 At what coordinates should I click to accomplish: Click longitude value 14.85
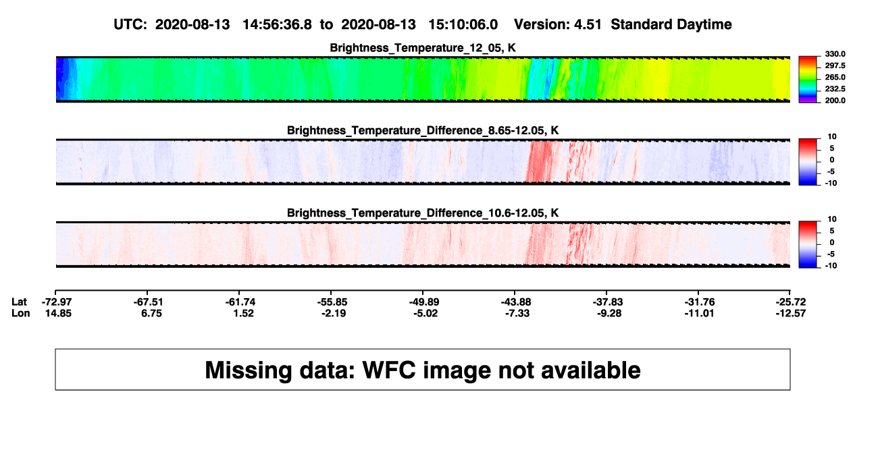tap(59, 313)
